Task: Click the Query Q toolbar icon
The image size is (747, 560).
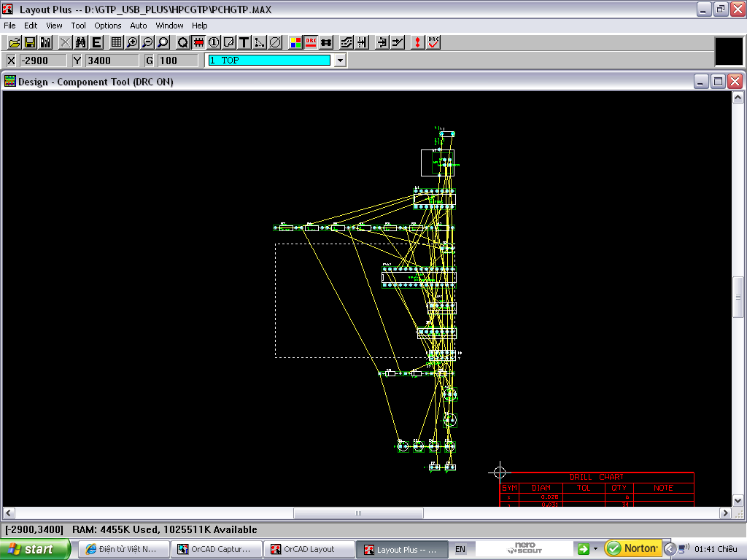Action: coord(182,43)
